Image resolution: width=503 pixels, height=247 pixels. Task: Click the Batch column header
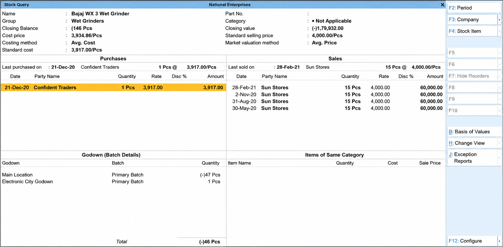click(118, 163)
